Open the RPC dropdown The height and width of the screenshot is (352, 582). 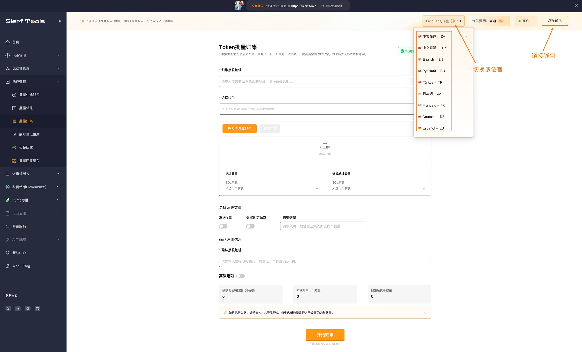pos(526,21)
